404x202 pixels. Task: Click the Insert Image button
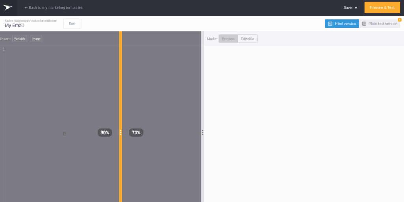coord(36,39)
